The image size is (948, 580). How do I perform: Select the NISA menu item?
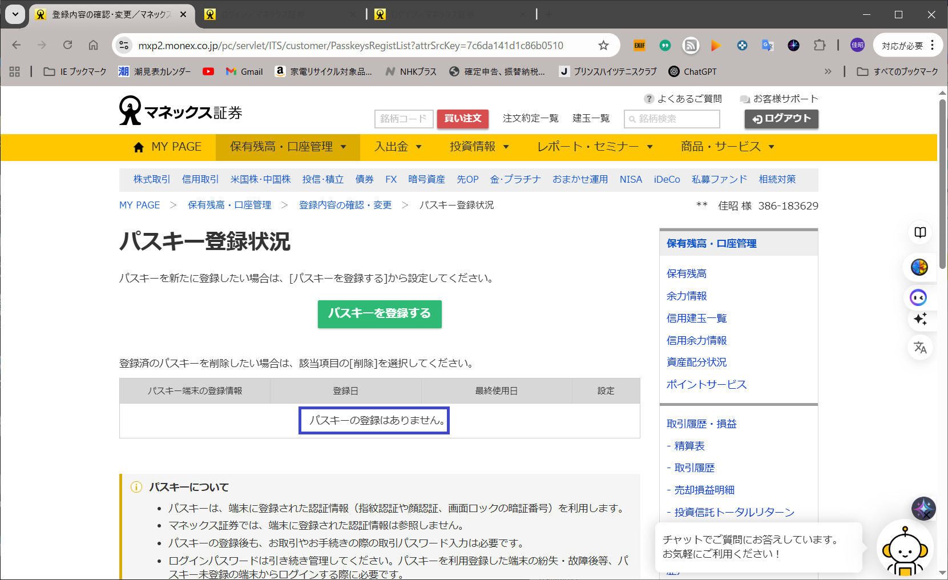coord(631,179)
